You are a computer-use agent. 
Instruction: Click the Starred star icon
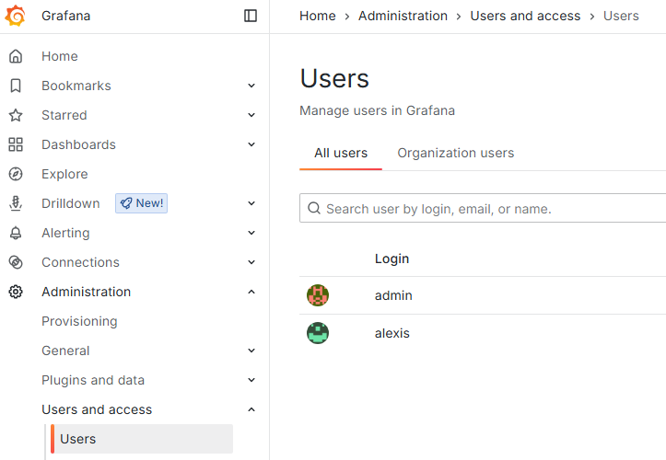tap(16, 115)
